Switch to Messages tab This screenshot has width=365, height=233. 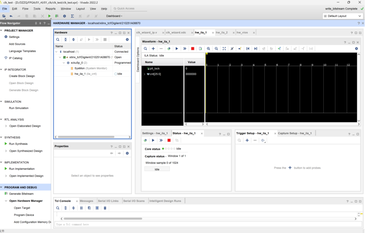coord(86,201)
